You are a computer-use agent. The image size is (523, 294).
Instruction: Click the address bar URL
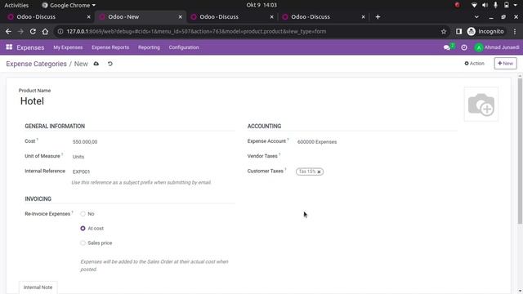click(x=196, y=31)
